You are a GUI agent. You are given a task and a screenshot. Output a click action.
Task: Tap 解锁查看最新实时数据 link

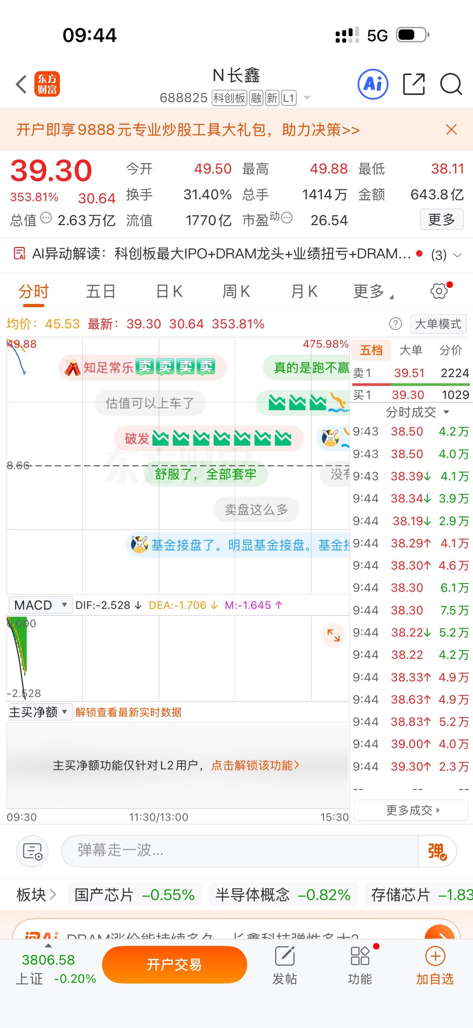129,712
